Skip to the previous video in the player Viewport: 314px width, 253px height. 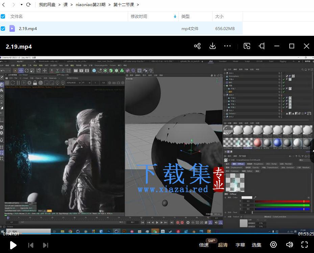(31, 245)
